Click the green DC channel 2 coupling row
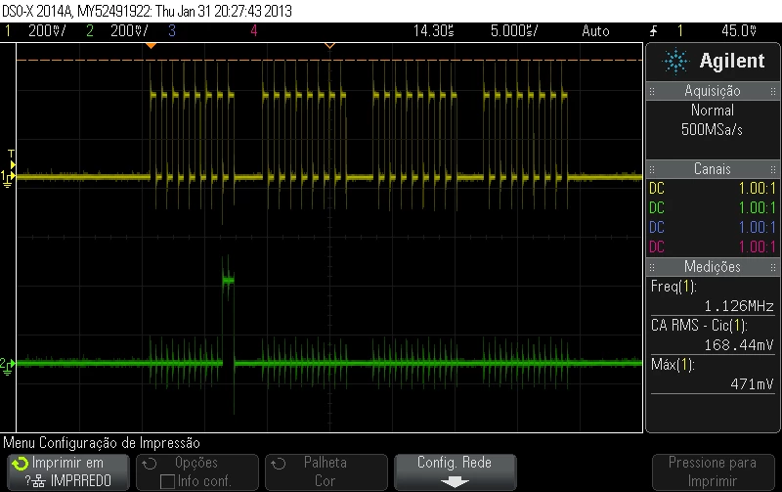The width and height of the screenshot is (782, 492). coord(713,208)
